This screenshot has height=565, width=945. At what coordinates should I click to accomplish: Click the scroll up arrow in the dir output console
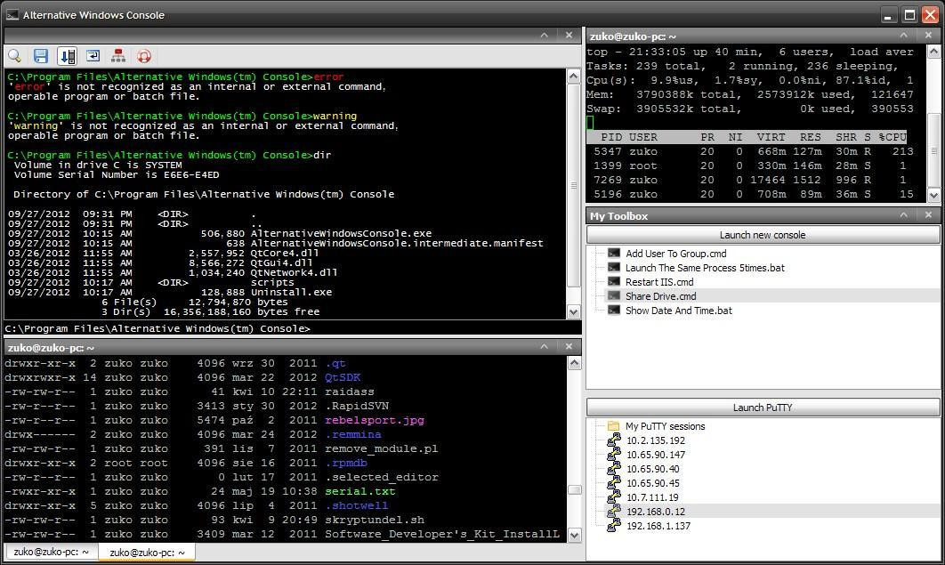573,77
